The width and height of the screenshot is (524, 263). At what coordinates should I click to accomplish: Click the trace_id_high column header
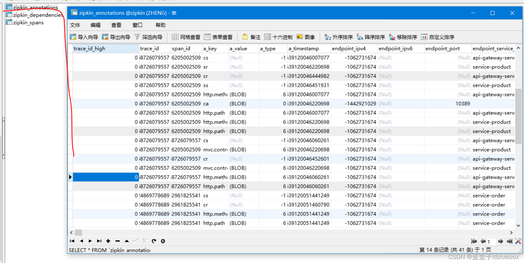(x=106, y=48)
